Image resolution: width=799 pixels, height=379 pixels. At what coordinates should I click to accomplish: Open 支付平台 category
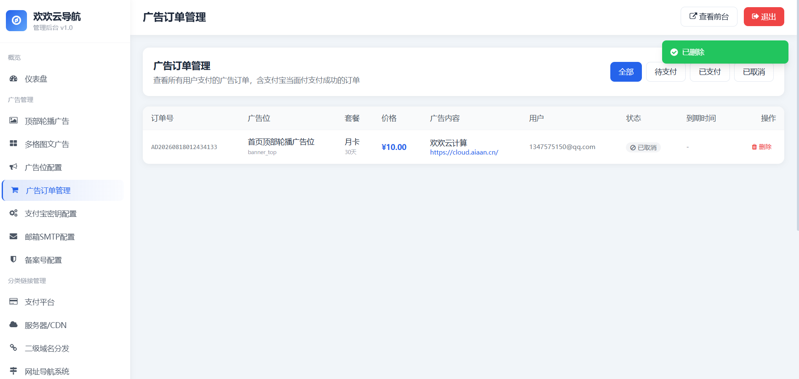point(63,302)
